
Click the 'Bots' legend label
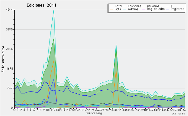pyautogui.click(x=118, y=9)
